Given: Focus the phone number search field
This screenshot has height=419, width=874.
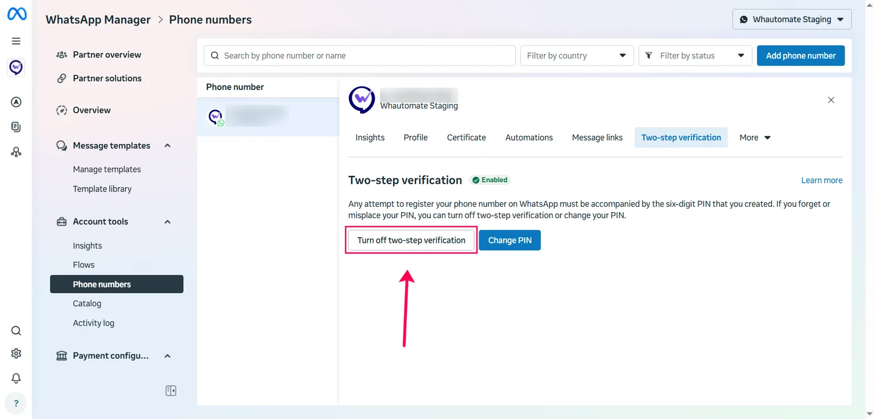Looking at the screenshot, I should point(359,56).
